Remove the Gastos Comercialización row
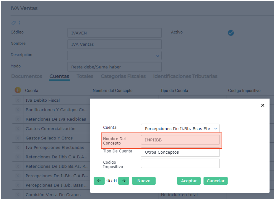The height and width of the screenshot is (201, 275). click(18, 129)
